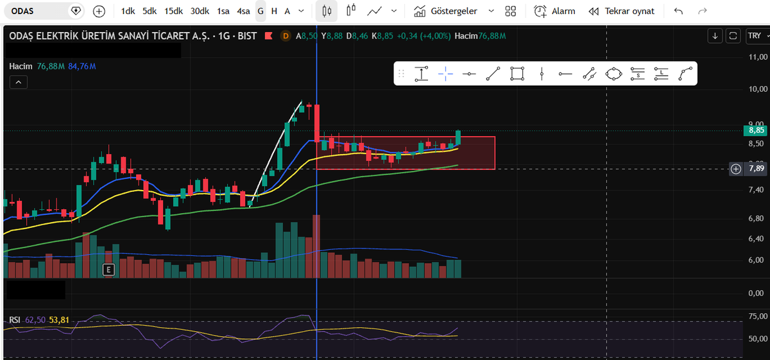Click the rounded-square icon beside the TRY selector
The width and height of the screenshot is (770, 360).
tap(733, 37)
